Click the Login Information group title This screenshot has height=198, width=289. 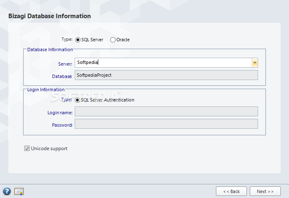[x=46, y=90]
